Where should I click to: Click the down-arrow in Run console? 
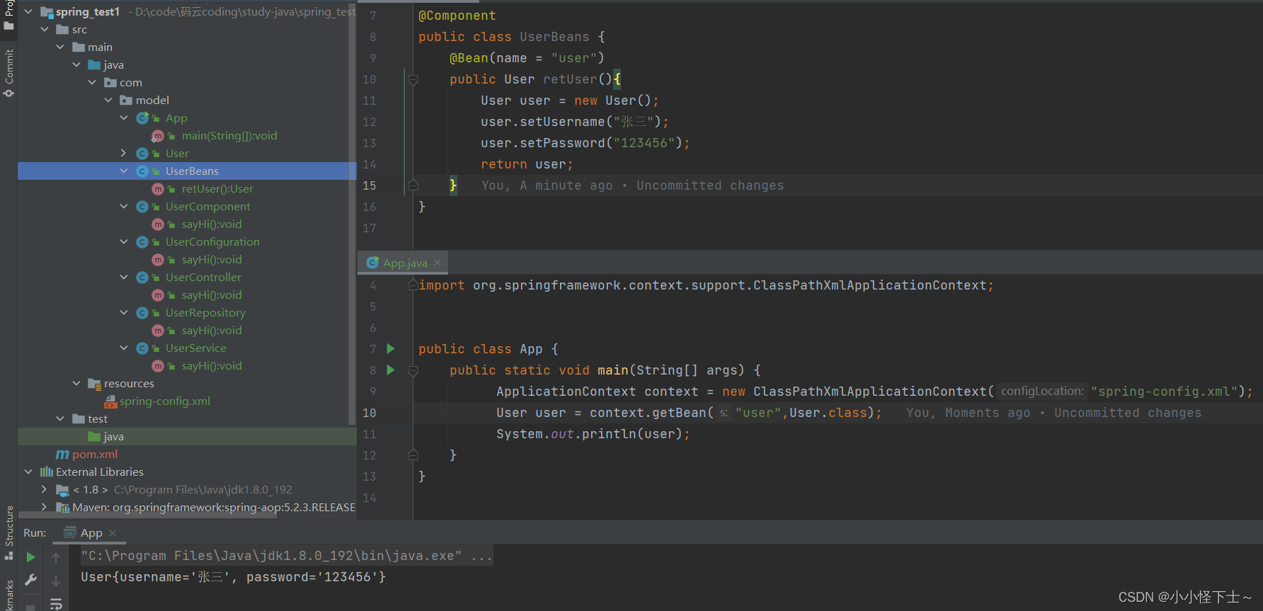pos(56,581)
